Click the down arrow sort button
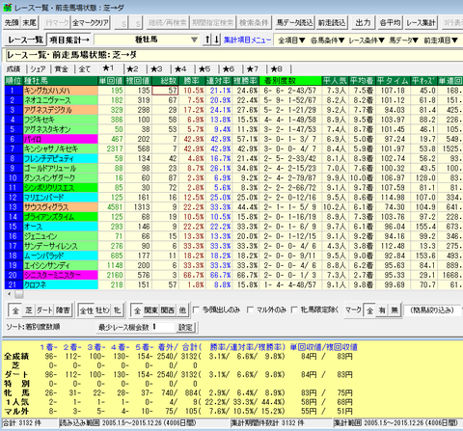This screenshot has height=431, width=463. pyautogui.click(x=217, y=40)
